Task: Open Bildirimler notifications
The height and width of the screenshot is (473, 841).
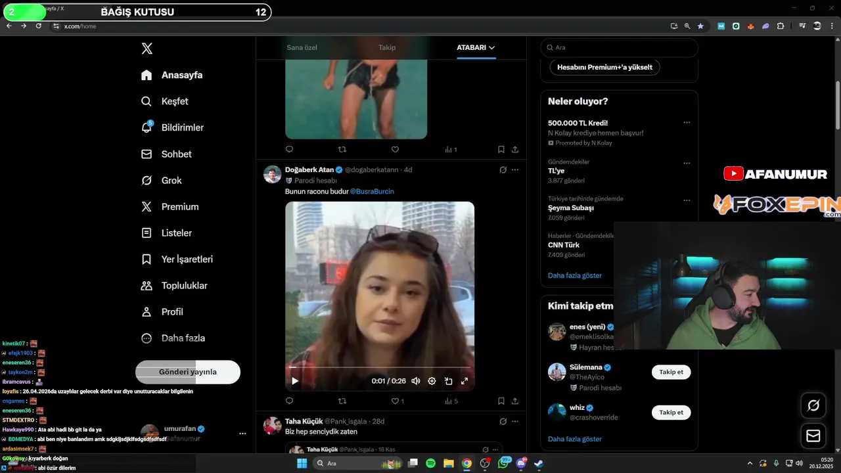Action: [x=173, y=127]
